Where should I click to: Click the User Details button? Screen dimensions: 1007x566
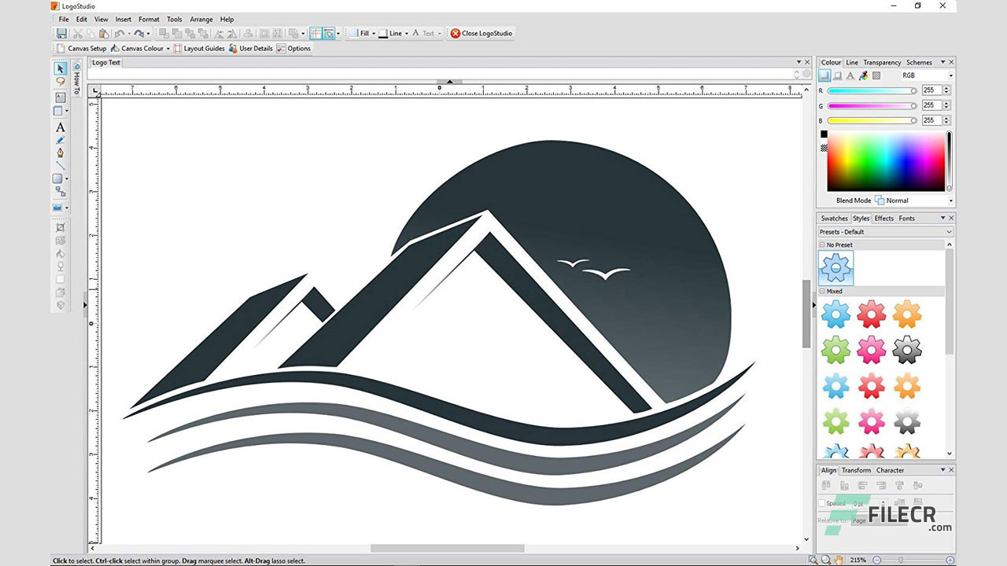coord(250,49)
